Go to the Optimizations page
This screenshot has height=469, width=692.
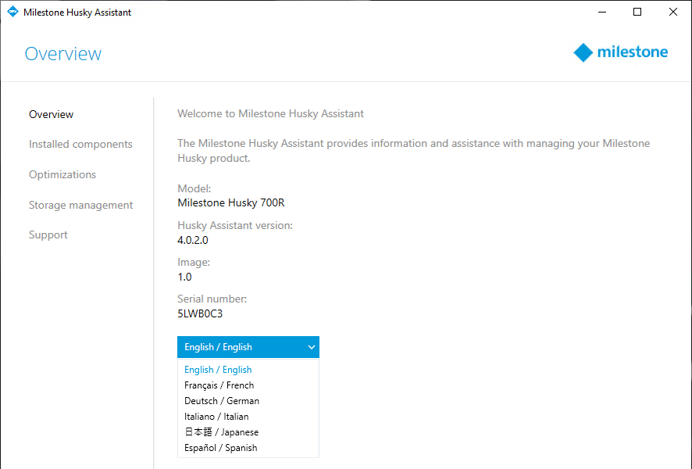[62, 175]
